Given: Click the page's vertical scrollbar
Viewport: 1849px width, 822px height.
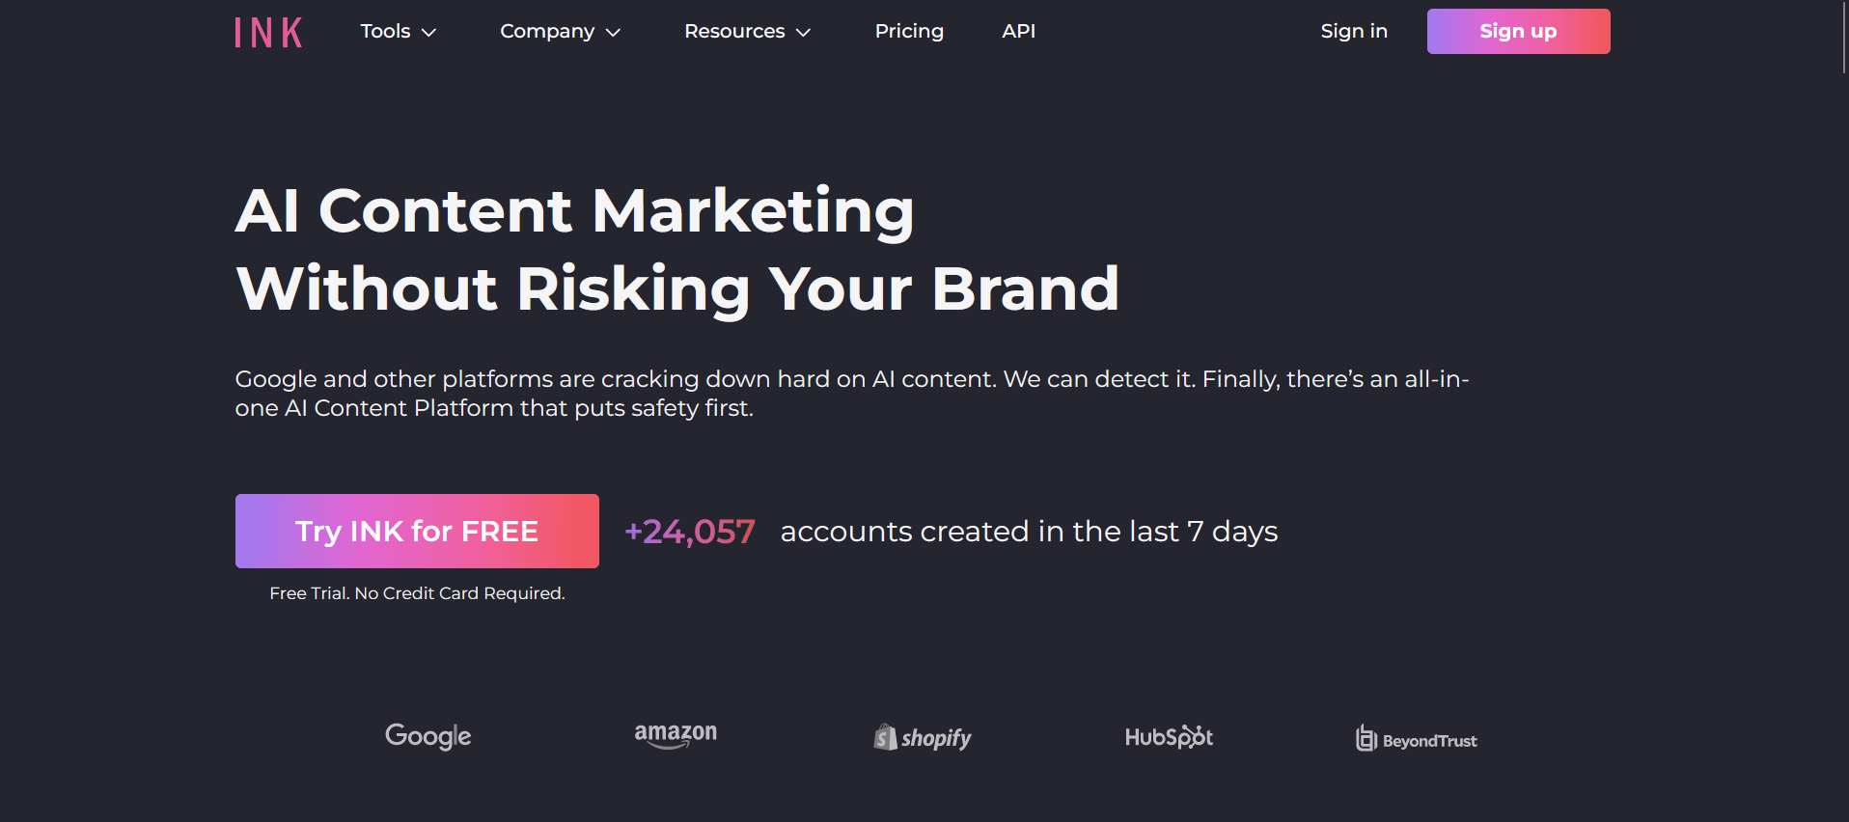Looking at the screenshot, I should pyautogui.click(x=1844, y=39).
